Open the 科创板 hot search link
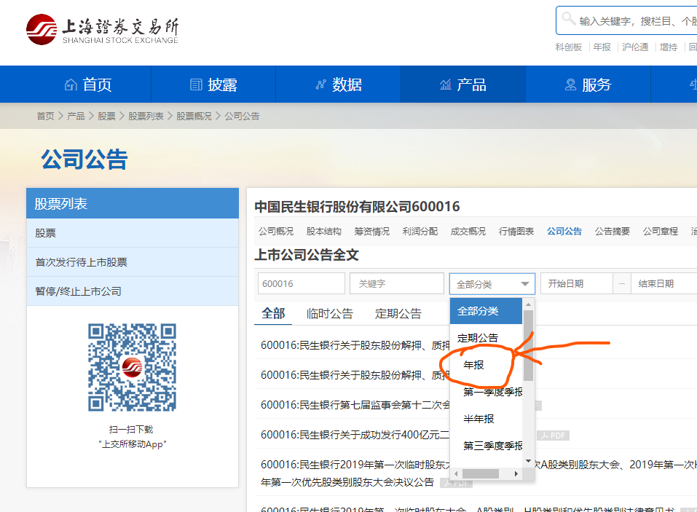 (x=569, y=47)
